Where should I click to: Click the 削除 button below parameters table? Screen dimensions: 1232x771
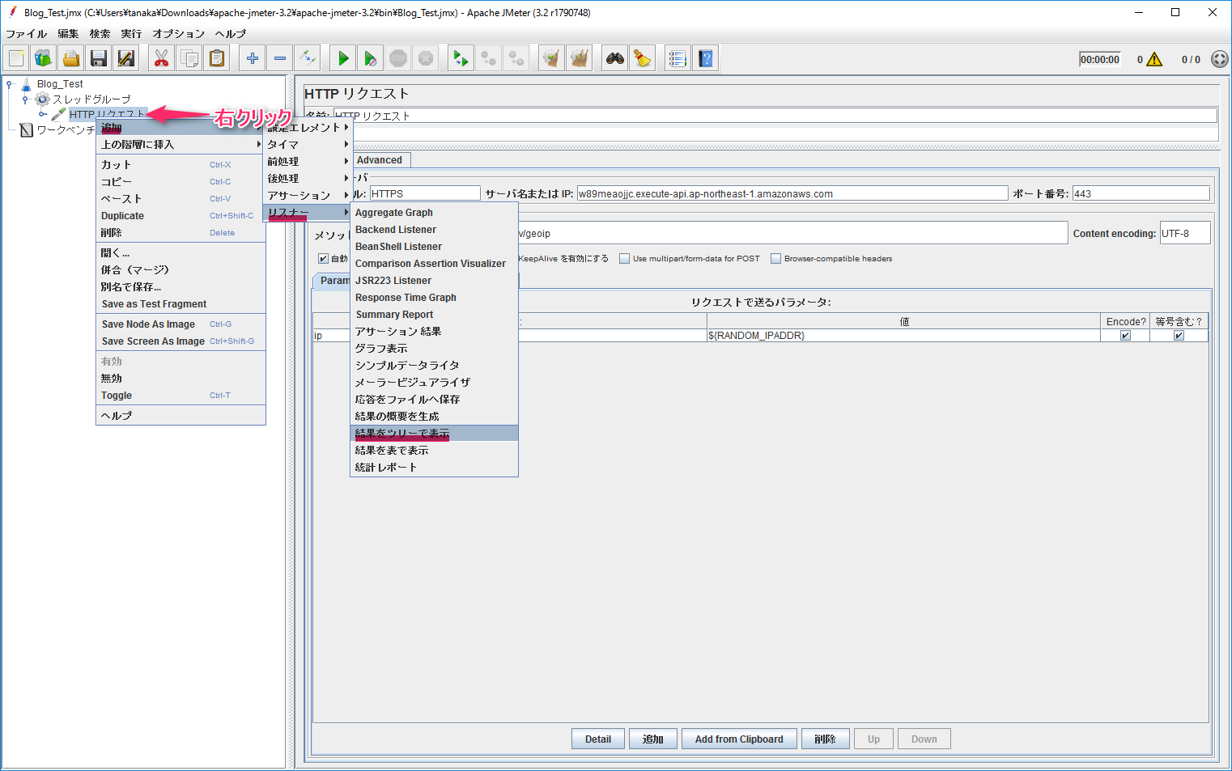pos(825,739)
